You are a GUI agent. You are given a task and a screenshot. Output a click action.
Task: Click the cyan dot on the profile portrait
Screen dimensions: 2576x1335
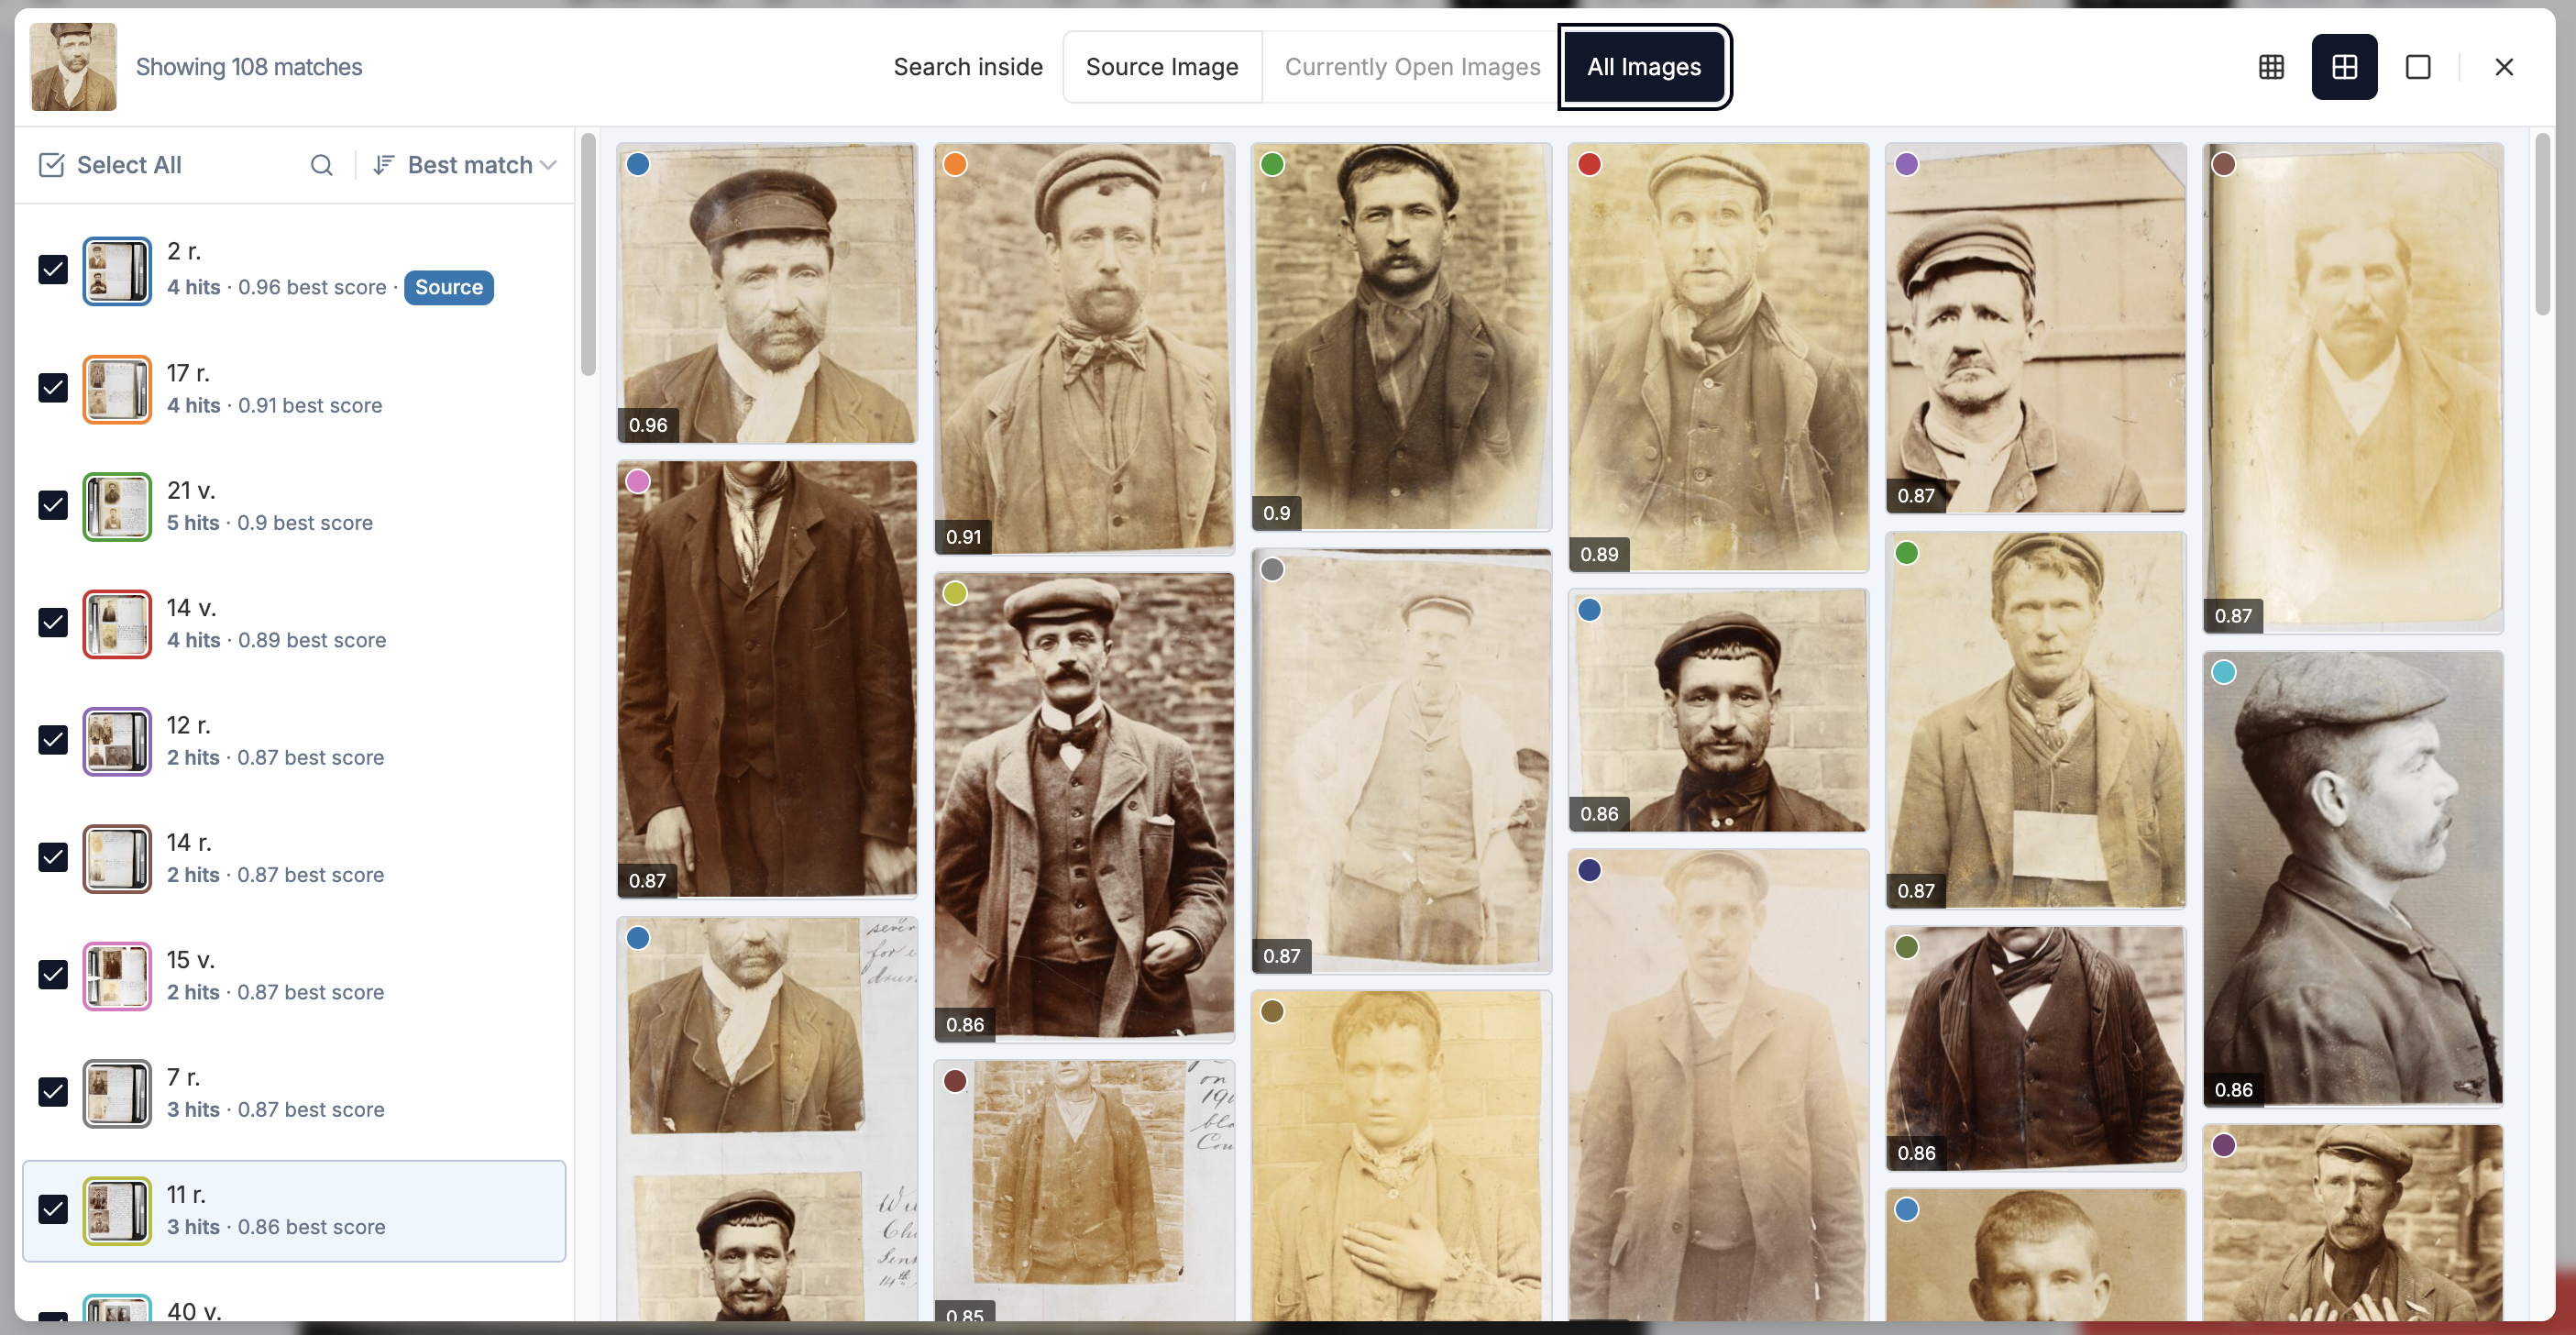(x=2223, y=672)
